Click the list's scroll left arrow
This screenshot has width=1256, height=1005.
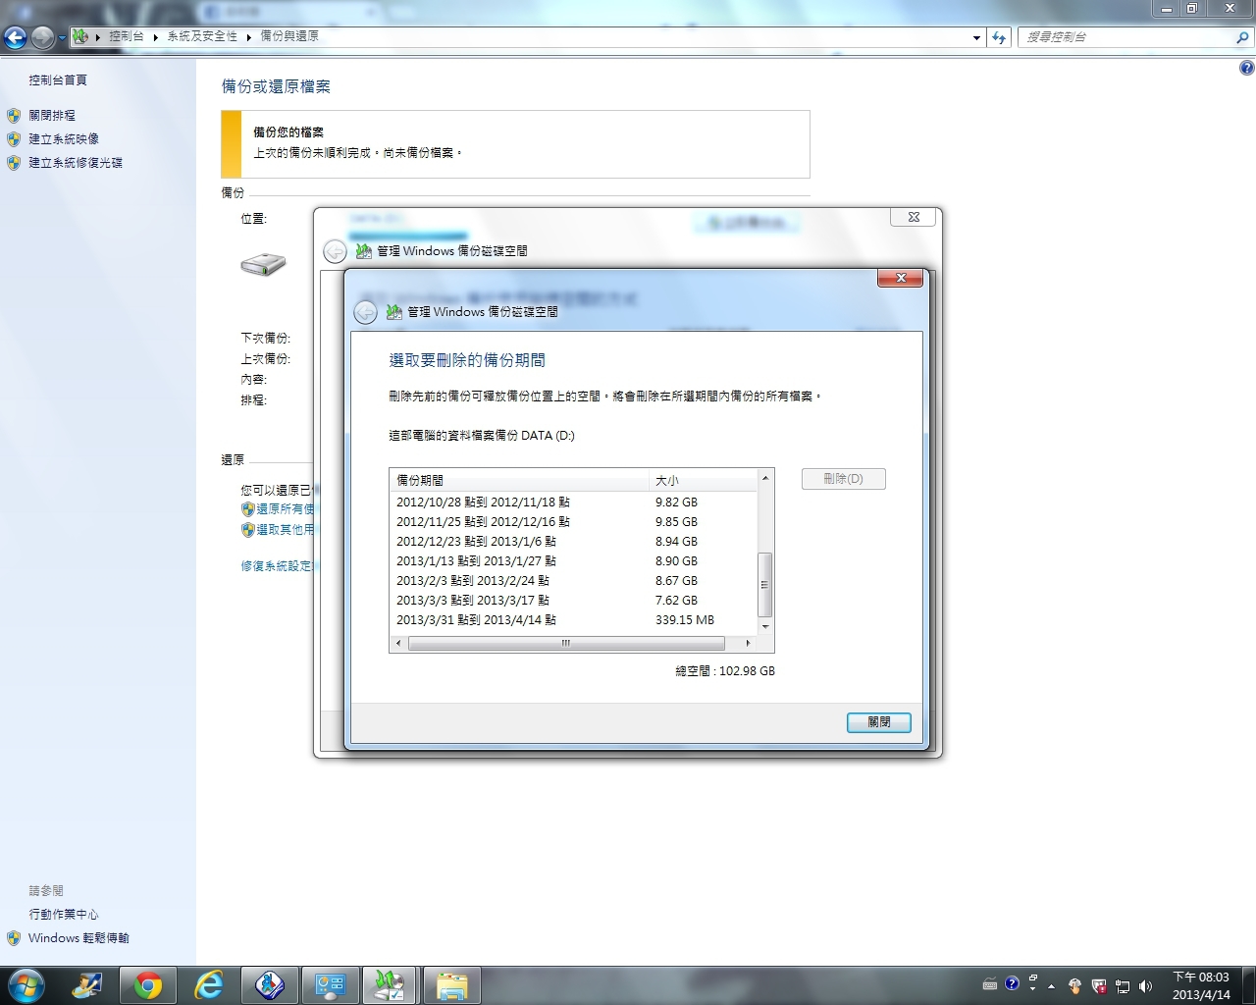click(398, 644)
